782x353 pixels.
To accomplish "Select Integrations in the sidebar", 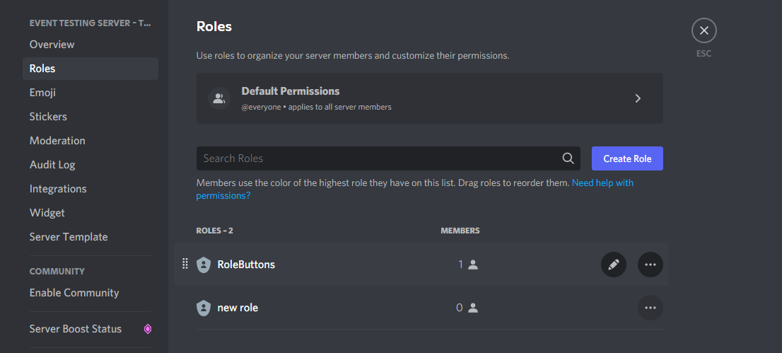I will pos(58,189).
